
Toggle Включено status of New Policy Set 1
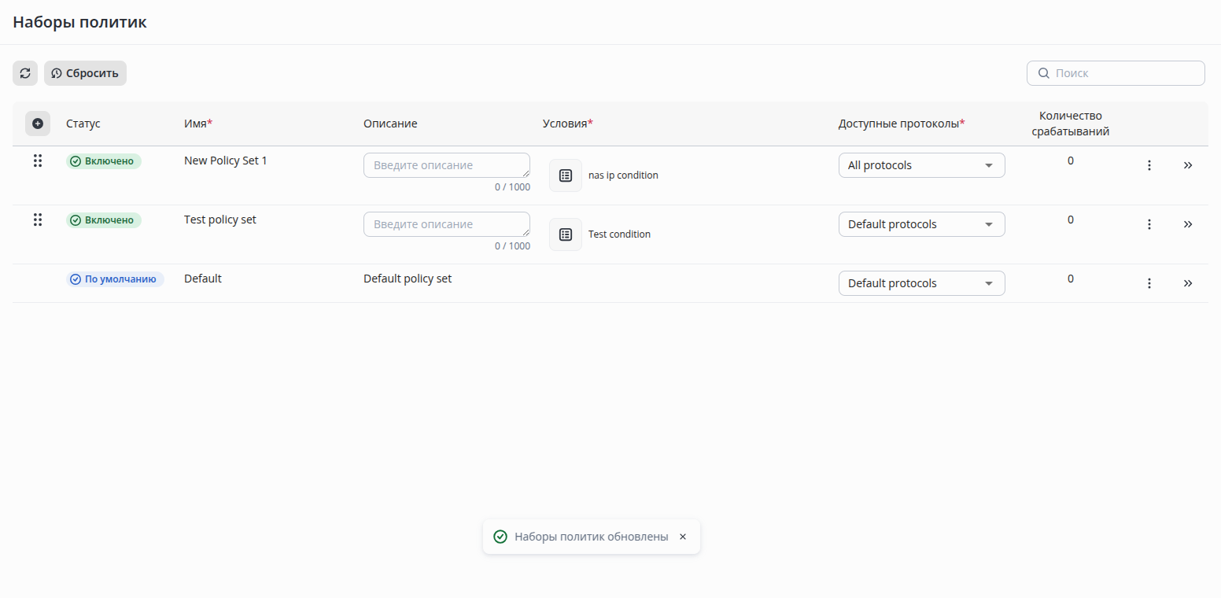tap(104, 161)
